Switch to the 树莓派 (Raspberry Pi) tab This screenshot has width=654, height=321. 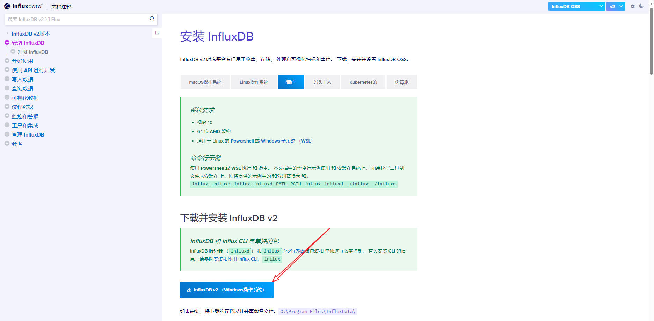[402, 82]
